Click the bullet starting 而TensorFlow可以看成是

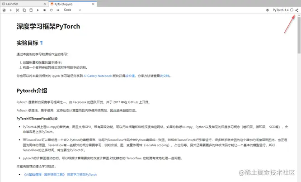pyautogui.click(x=155, y=145)
